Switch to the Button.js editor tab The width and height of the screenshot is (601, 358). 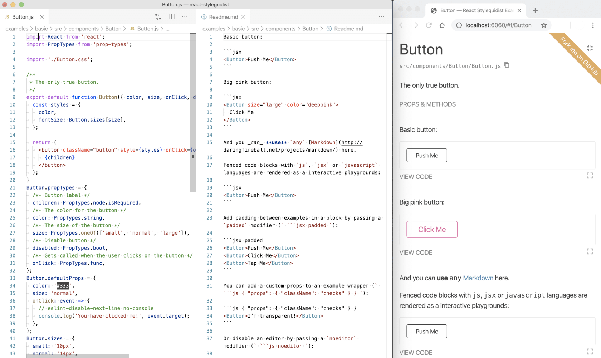tap(23, 17)
